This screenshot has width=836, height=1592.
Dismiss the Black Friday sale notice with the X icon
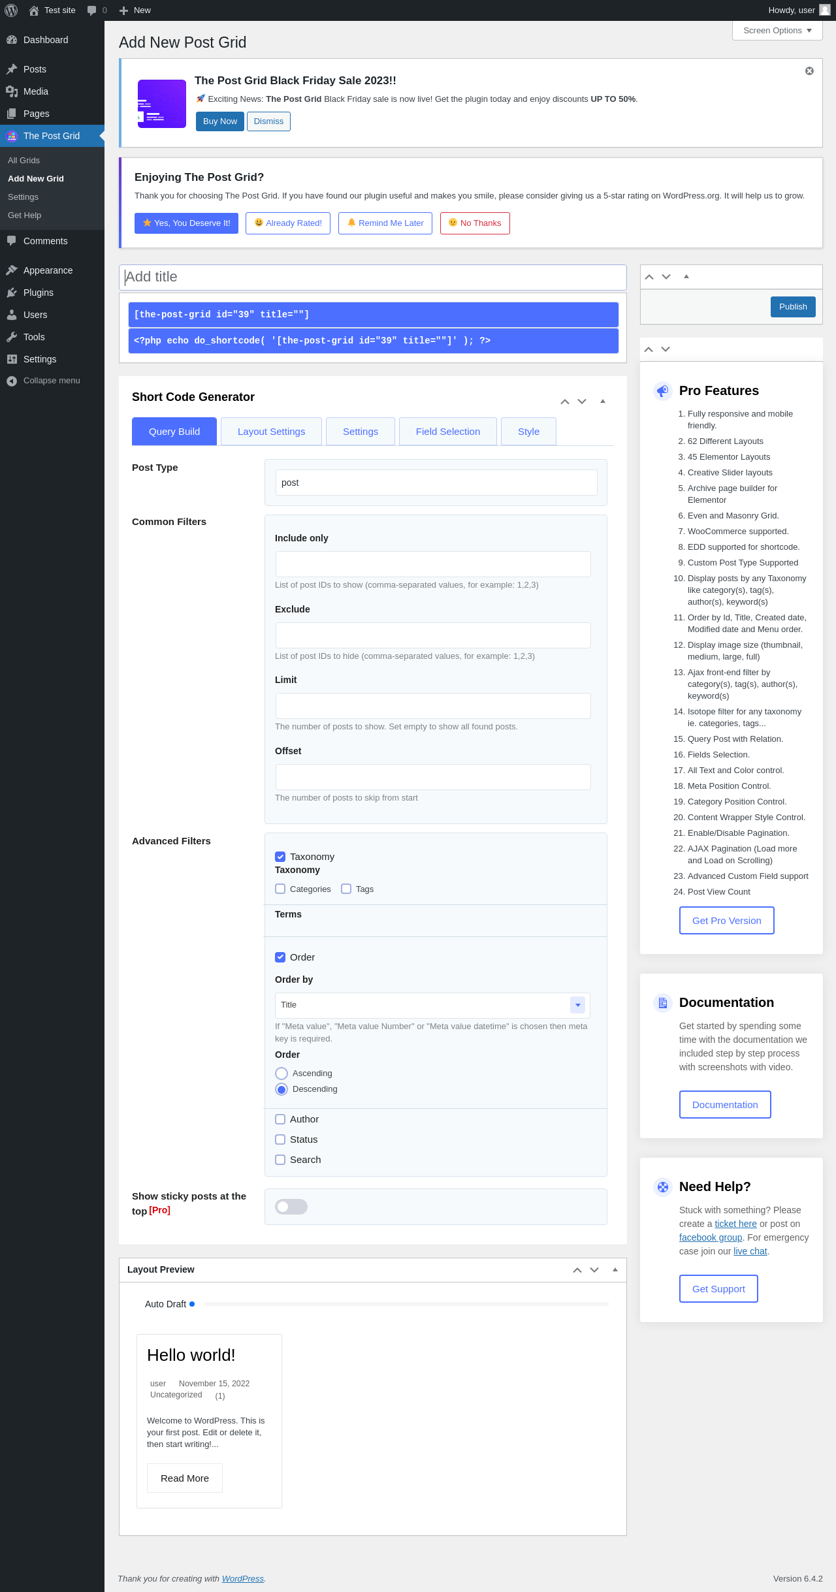pyautogui.click(x=809, y=71)
